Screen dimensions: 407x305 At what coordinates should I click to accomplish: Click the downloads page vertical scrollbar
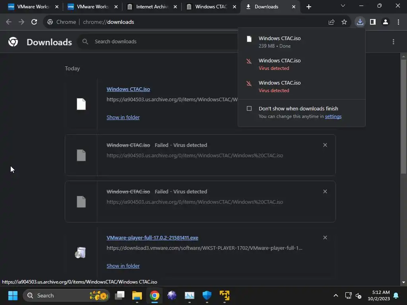403,117
